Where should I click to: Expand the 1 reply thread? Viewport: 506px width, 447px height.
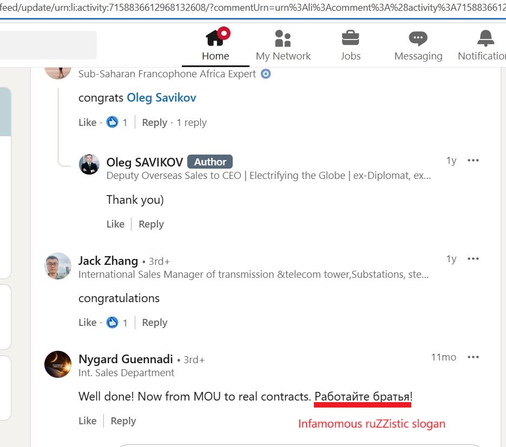192,123
